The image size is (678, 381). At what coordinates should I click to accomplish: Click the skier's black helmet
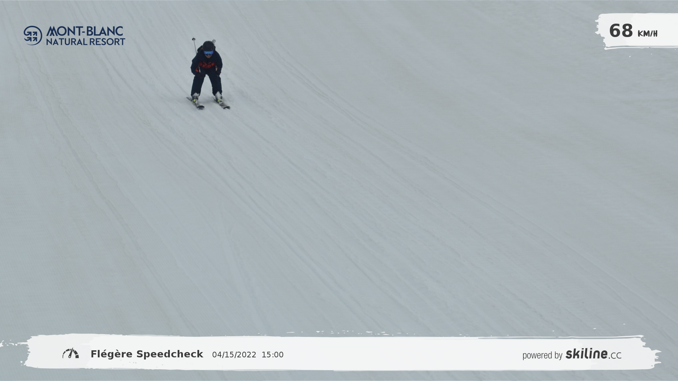tap(209, 46)
